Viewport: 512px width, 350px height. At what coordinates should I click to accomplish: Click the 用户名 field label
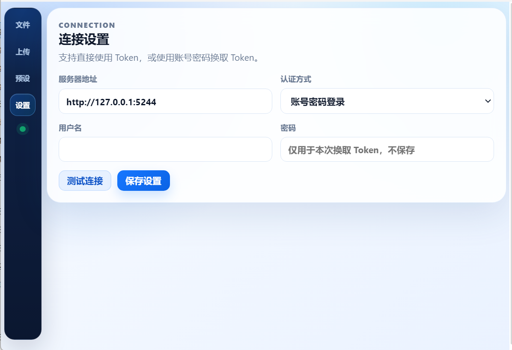coord(70,128)
